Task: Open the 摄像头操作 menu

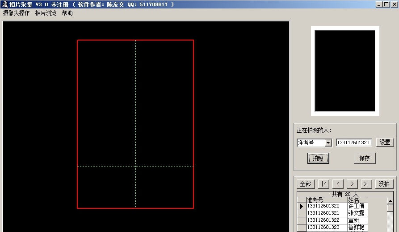Action: (x=16, y=13)
